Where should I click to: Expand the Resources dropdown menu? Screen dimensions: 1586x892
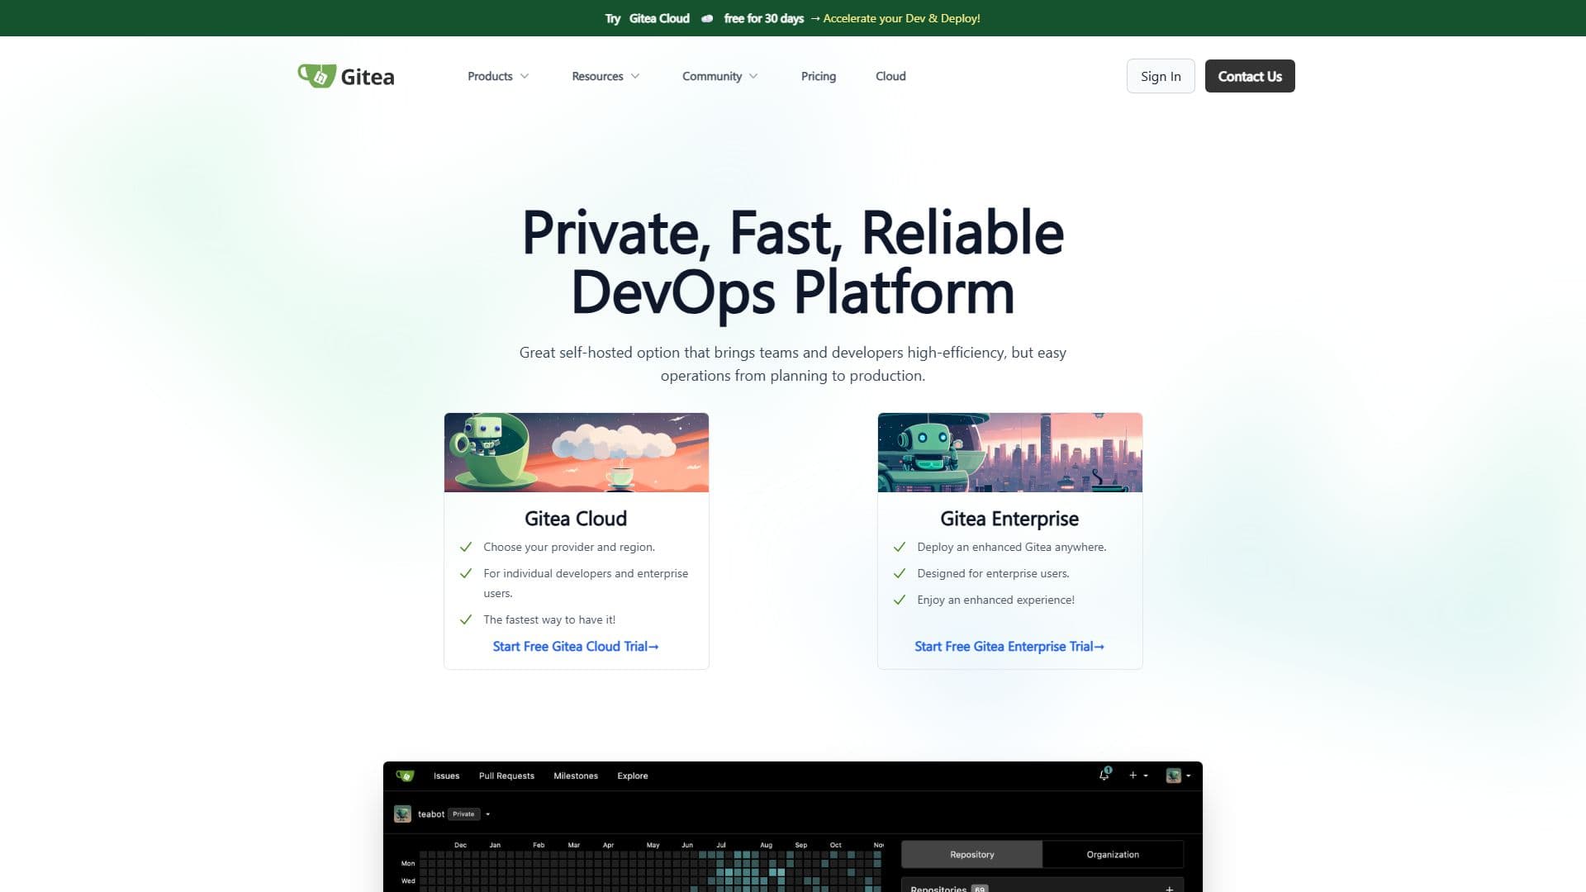605,76
